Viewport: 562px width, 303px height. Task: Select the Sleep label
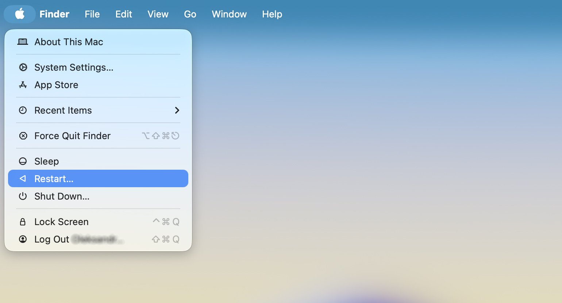tap(47, 161)
